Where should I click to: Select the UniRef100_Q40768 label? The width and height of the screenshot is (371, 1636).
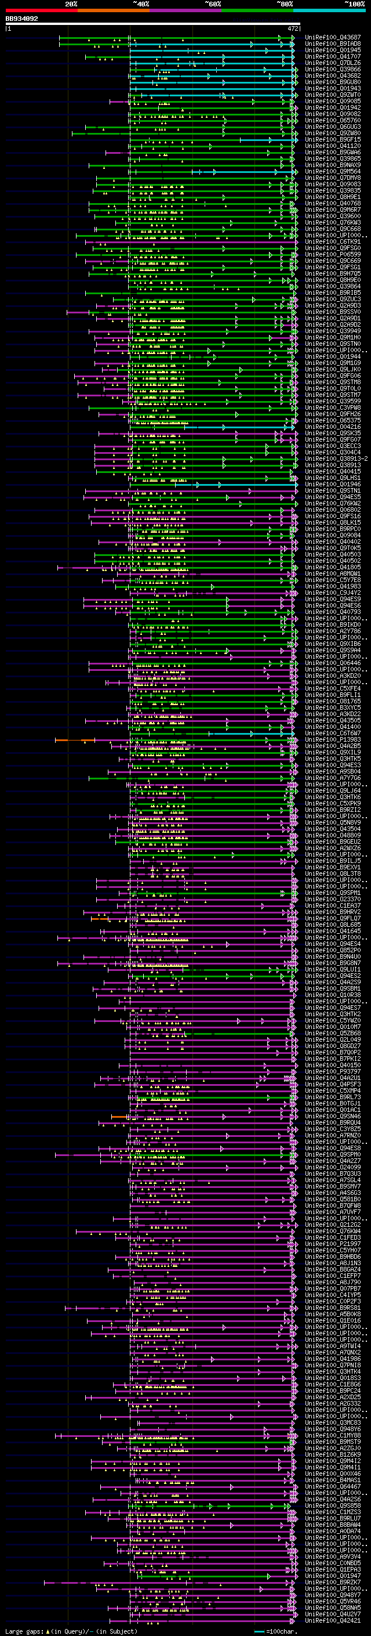point(333,203)
